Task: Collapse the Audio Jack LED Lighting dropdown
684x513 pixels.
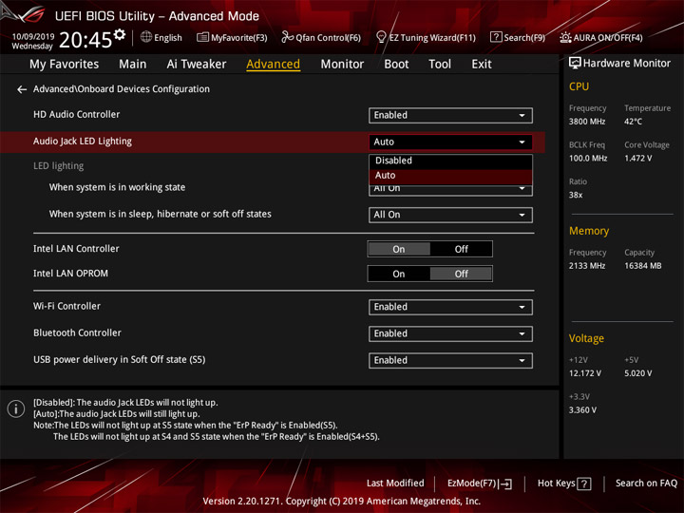Action: point(450,142)
